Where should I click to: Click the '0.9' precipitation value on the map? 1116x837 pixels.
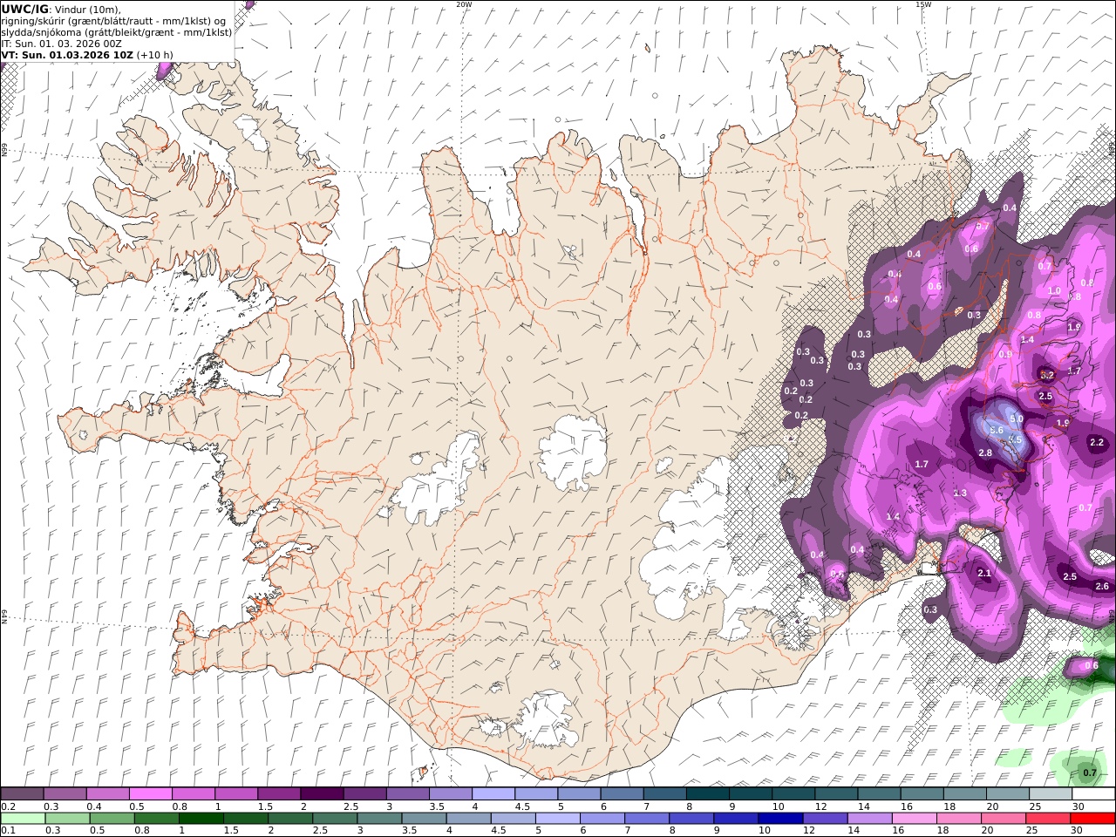[1005, 355]
